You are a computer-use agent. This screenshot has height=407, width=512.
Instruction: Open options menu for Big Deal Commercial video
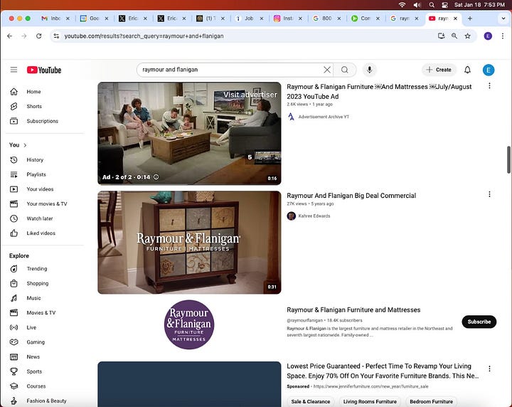489,194
